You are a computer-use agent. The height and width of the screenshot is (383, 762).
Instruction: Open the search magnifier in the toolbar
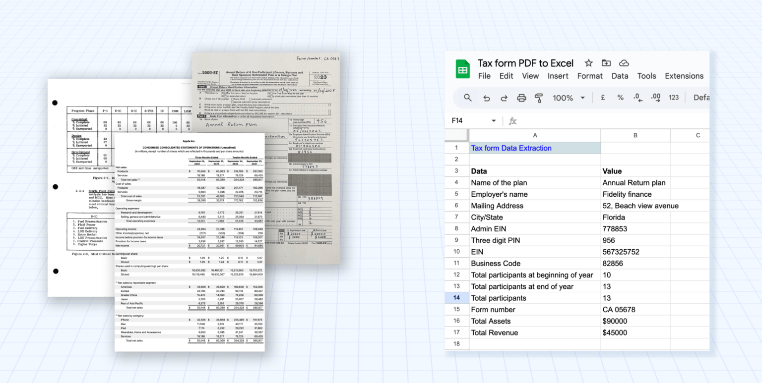pos(467,98)
